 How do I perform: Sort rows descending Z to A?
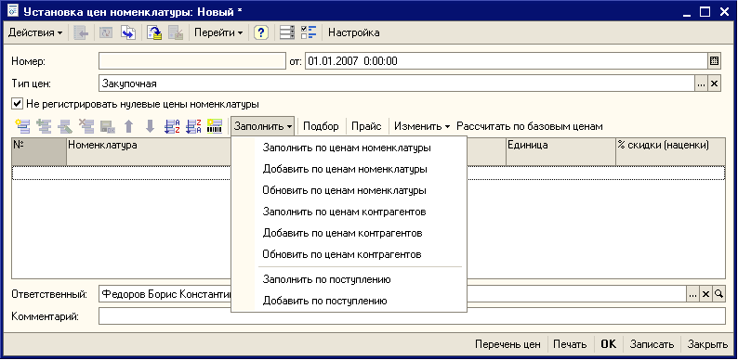coord(193,126)
